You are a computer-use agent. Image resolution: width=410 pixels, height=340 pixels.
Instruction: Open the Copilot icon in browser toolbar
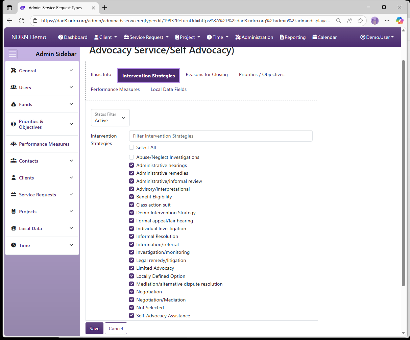[400, 21]
